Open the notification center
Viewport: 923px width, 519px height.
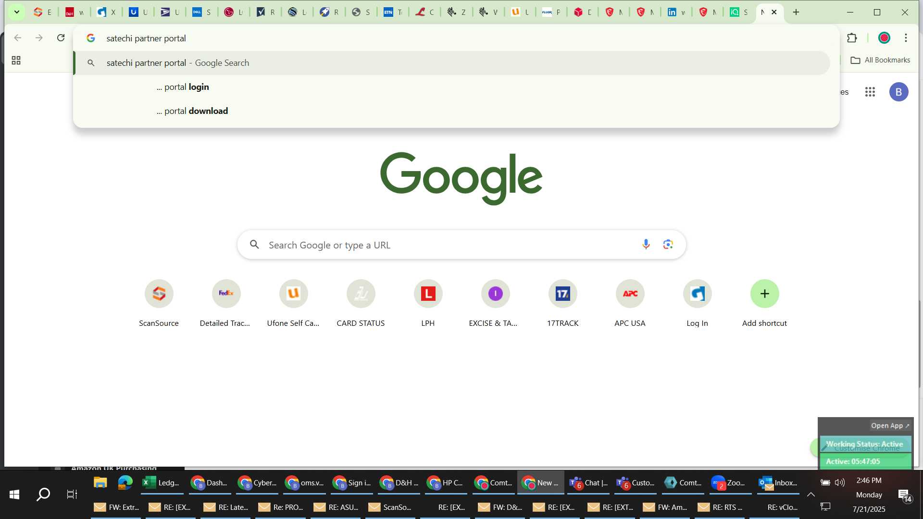tap(904, 495)
